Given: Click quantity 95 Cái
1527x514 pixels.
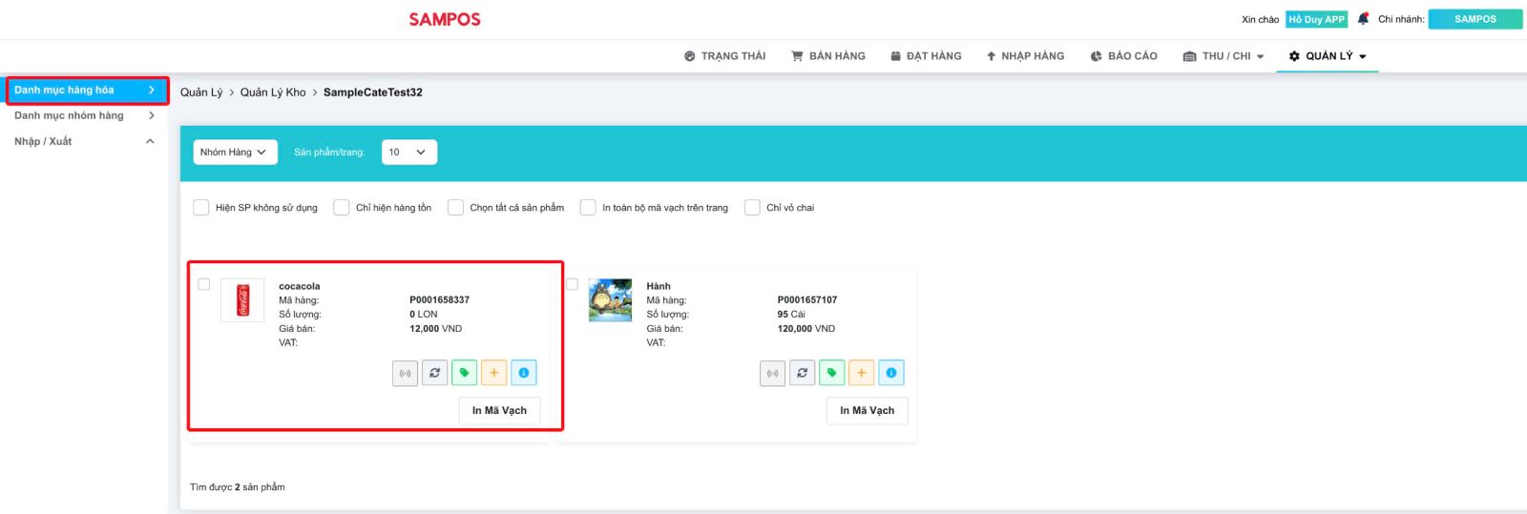Looking at the screenshot, I should [791, 315].
